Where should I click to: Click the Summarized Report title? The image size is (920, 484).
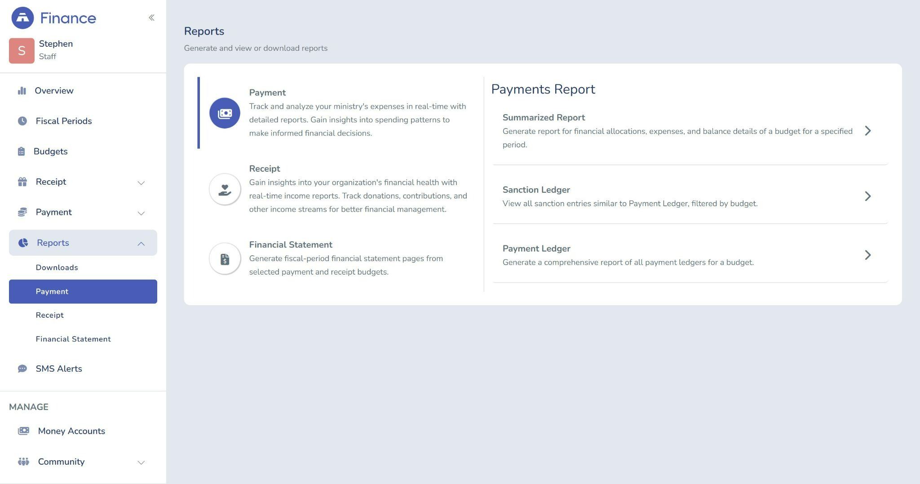pyautogui.click(x=544, y=117)
